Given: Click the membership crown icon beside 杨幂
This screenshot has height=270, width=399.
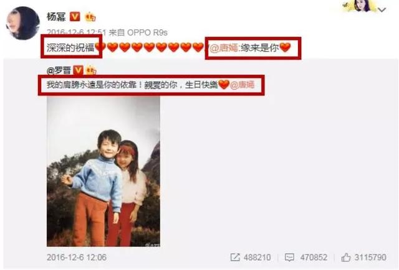Looking at the screenshot, I should pyautogui.click(x=90, y=17).
